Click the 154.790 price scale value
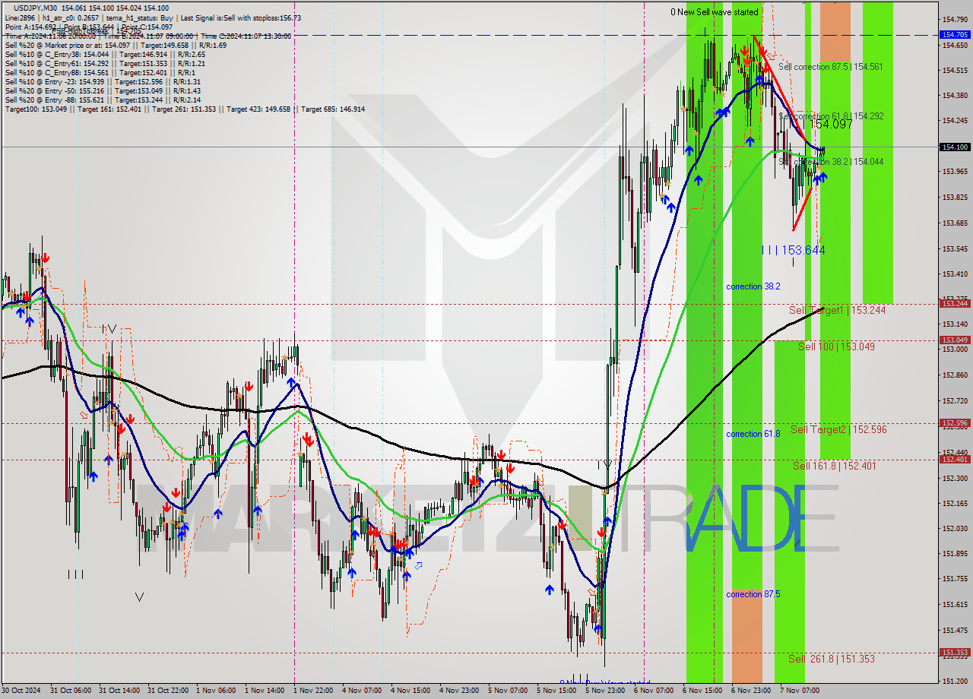Viewport: 973px width, 699px height. coord(956,19)
